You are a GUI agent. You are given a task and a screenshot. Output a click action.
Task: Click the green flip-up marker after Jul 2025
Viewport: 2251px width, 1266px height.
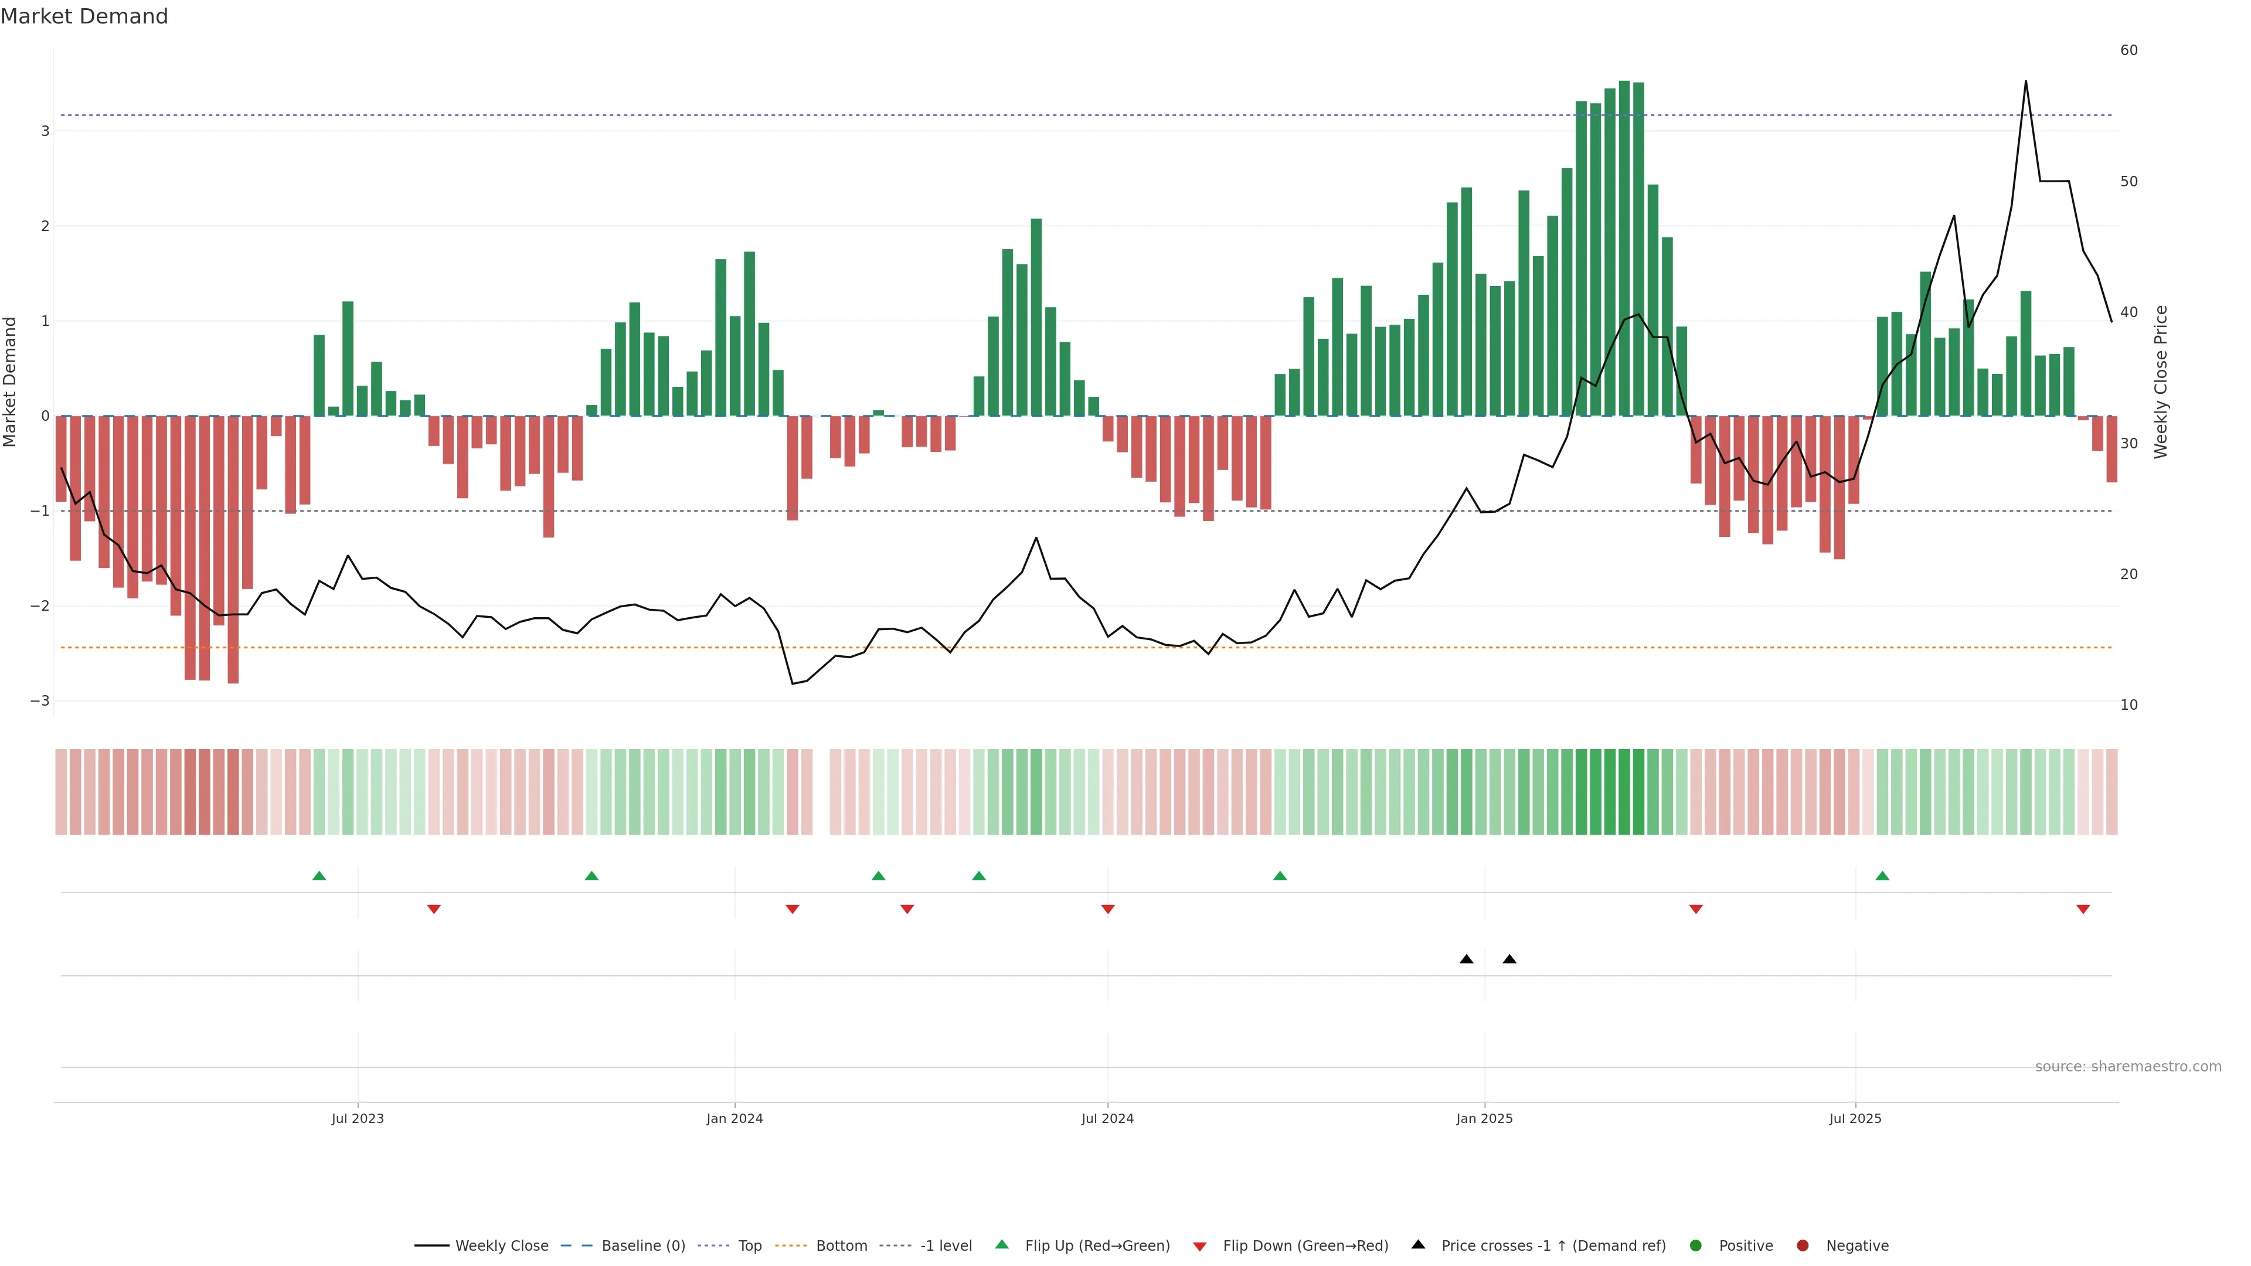(1882, 876)
